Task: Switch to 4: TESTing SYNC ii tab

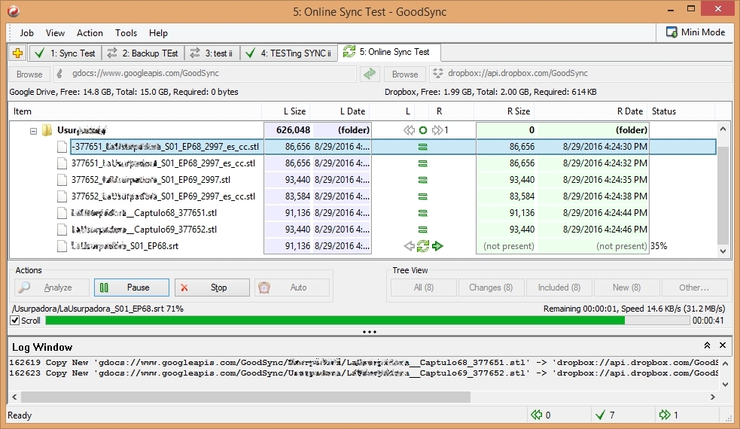Action: (x=289, y=53)
